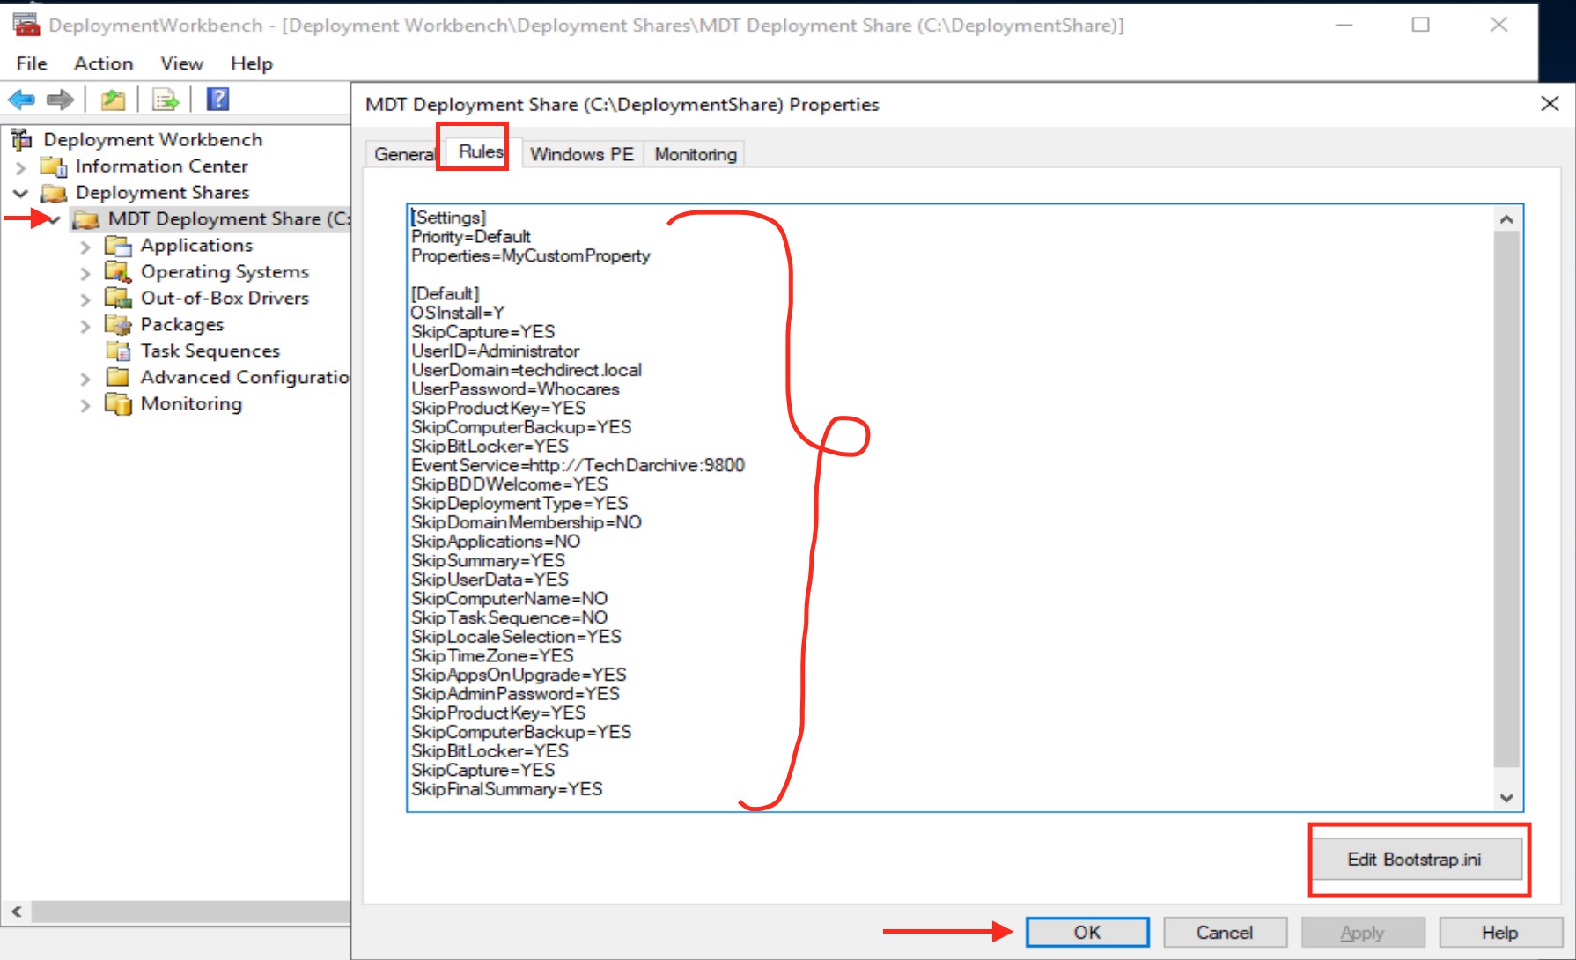Click the Export List toolbar icon
The image size is (1576, 960).
166,100
